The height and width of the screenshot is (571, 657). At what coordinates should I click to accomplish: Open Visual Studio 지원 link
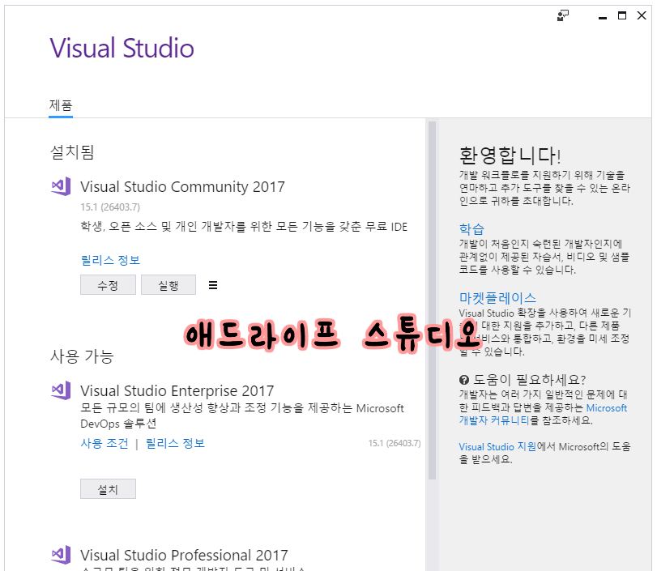(x=497, y=446)
